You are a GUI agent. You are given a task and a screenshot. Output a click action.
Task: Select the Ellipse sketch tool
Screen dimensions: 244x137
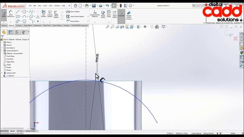pos(31,16)
